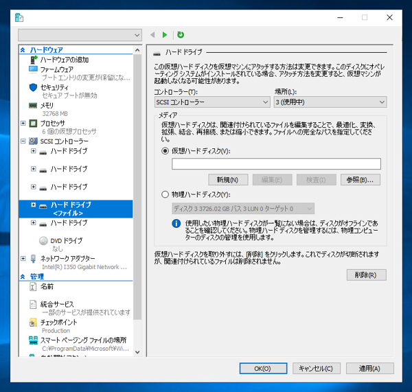Collapse the ハードウェア section header

click(23, 49)
